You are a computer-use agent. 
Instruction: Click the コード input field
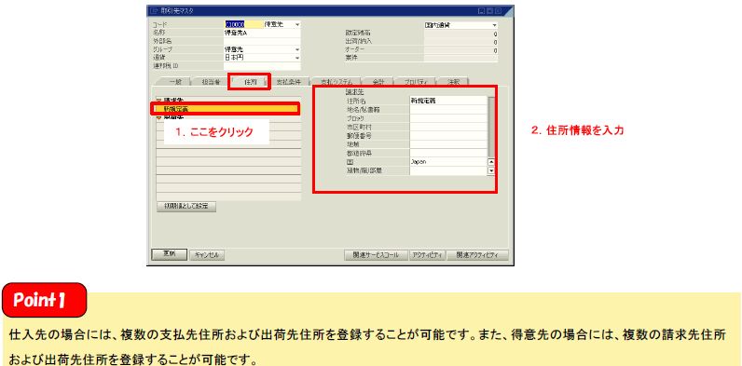point(242,24)
